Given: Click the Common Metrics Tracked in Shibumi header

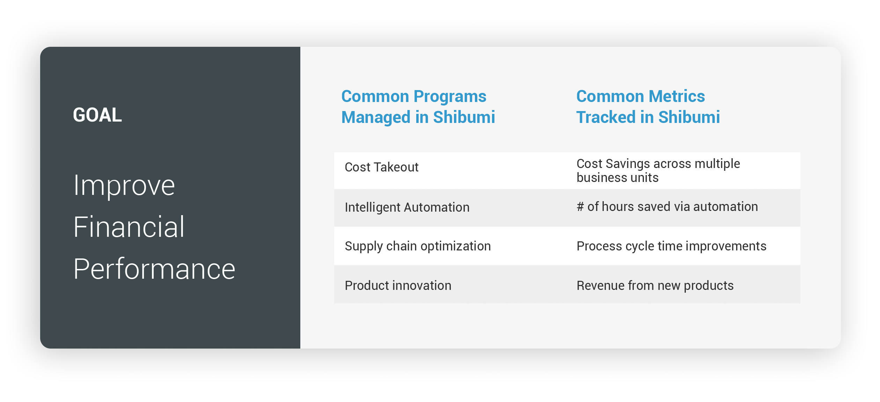Looking at the screenshot, I should coord(648,107).
